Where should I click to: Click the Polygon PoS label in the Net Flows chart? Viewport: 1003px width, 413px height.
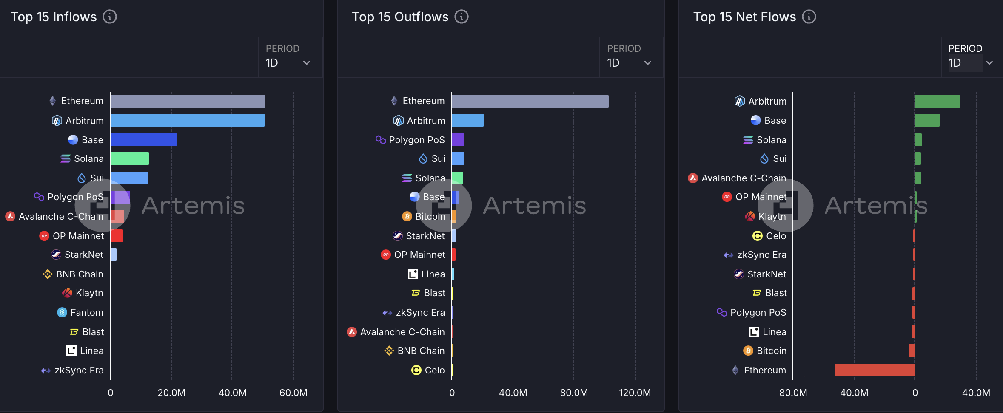coord(758,312)
